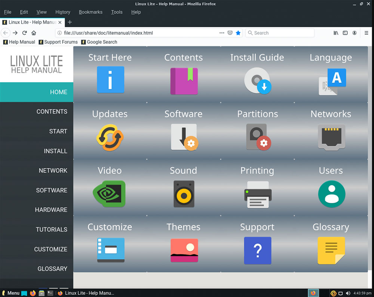Open the Networks ethernet port icon
This screenshot has width=374, height=297.
click(331, 137)
